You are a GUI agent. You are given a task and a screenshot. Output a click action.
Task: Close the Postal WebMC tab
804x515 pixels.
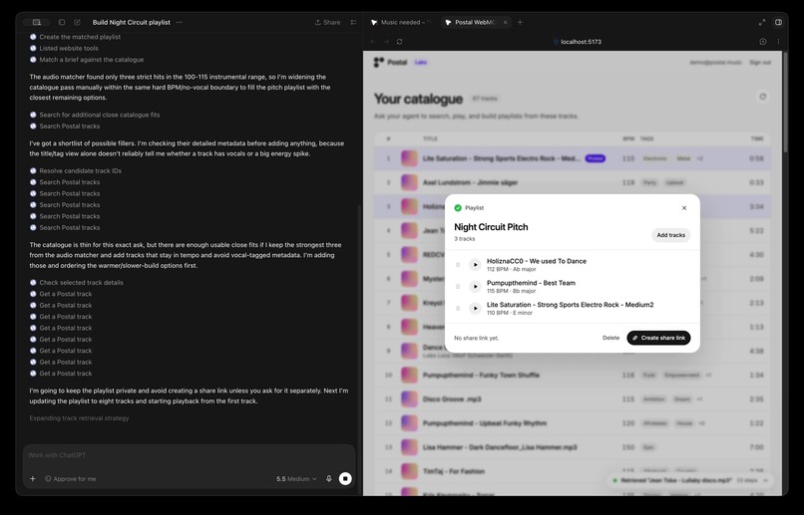tap(505, 23)
